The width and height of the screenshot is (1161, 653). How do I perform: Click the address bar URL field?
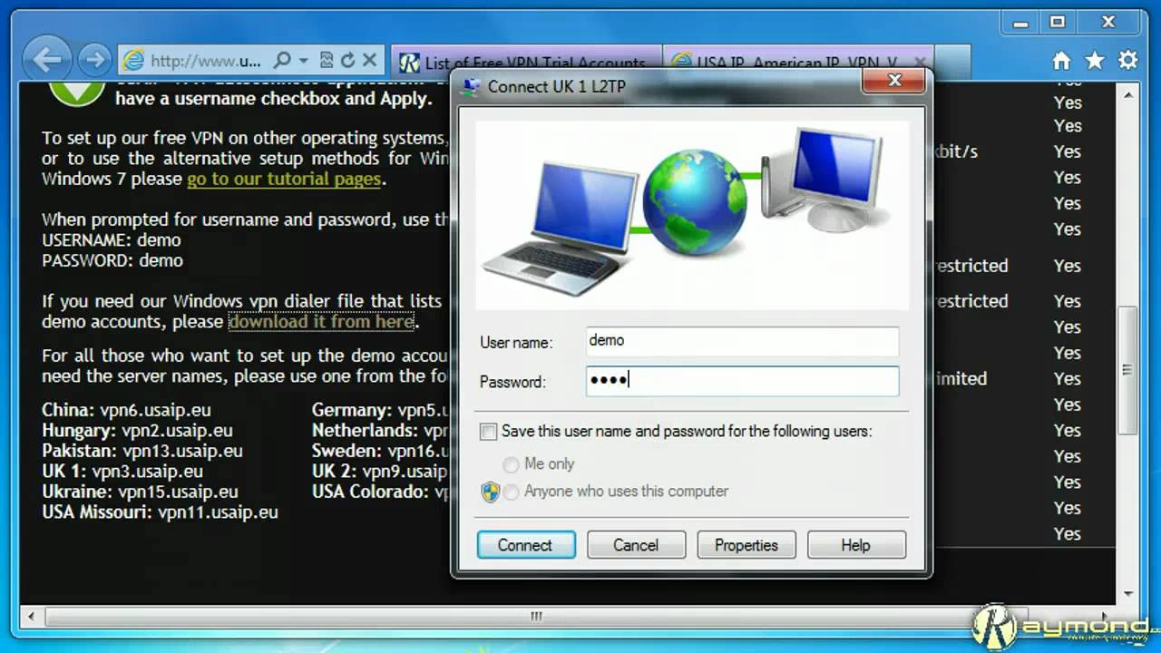(205, 61)
